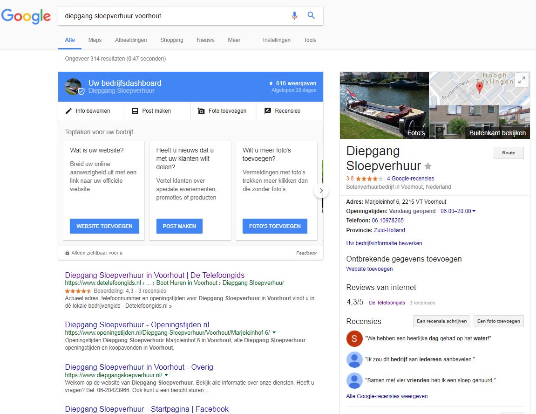Click the Feedback link in dashboard
Screen dimensions: 536x414
(306, 253)
